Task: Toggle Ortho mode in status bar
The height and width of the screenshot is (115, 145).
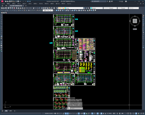Action: point(68,113)
